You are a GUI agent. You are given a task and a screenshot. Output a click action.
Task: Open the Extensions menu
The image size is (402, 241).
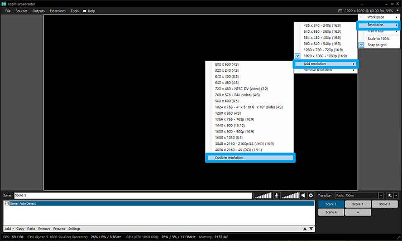(58, 11)
